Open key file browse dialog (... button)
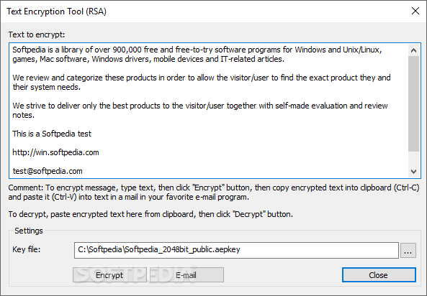Viewport: 427px width, 296px height. 408,250
